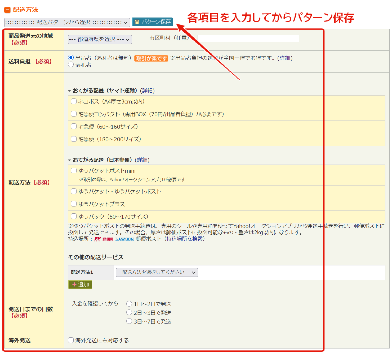The image size is (392, 353).
Task: Select 落札者 as shipping payer
Action: coord(71,64)
